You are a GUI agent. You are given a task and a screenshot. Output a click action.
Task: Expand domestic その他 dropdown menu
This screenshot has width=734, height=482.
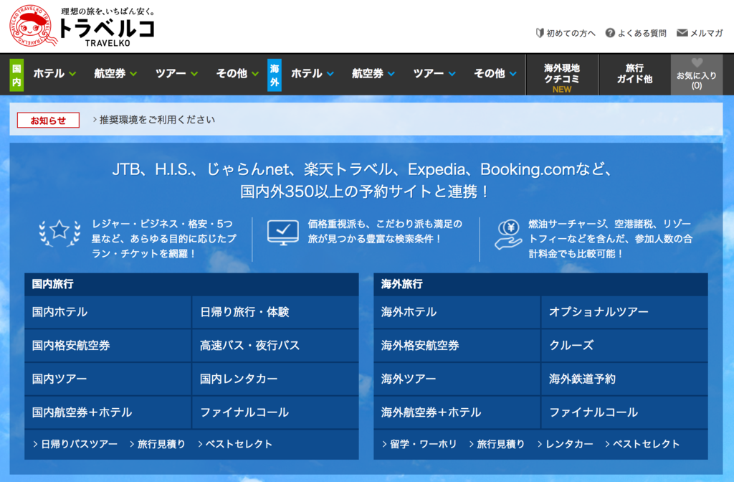(x=237, y=74)
